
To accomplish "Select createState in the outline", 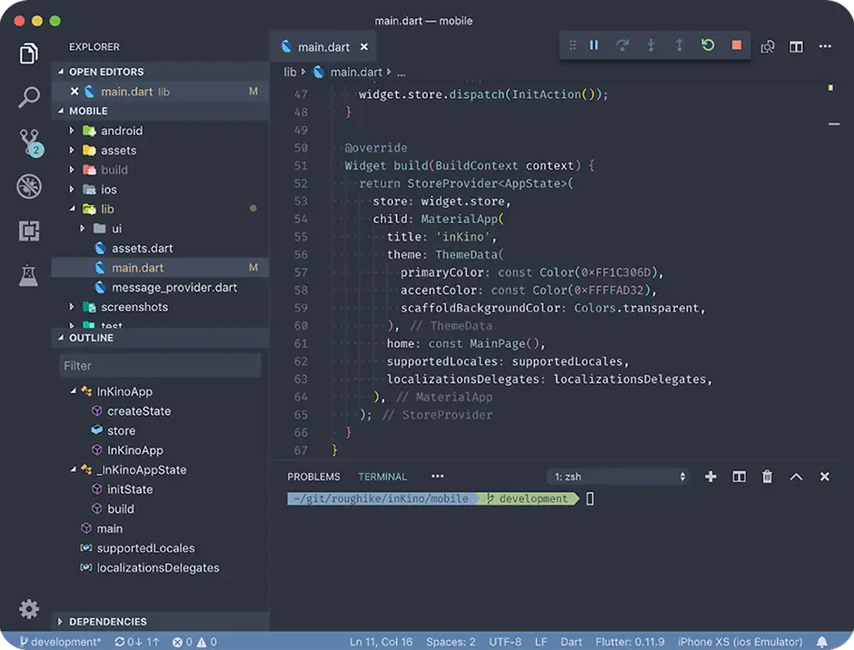I will (x=139, y=411).
